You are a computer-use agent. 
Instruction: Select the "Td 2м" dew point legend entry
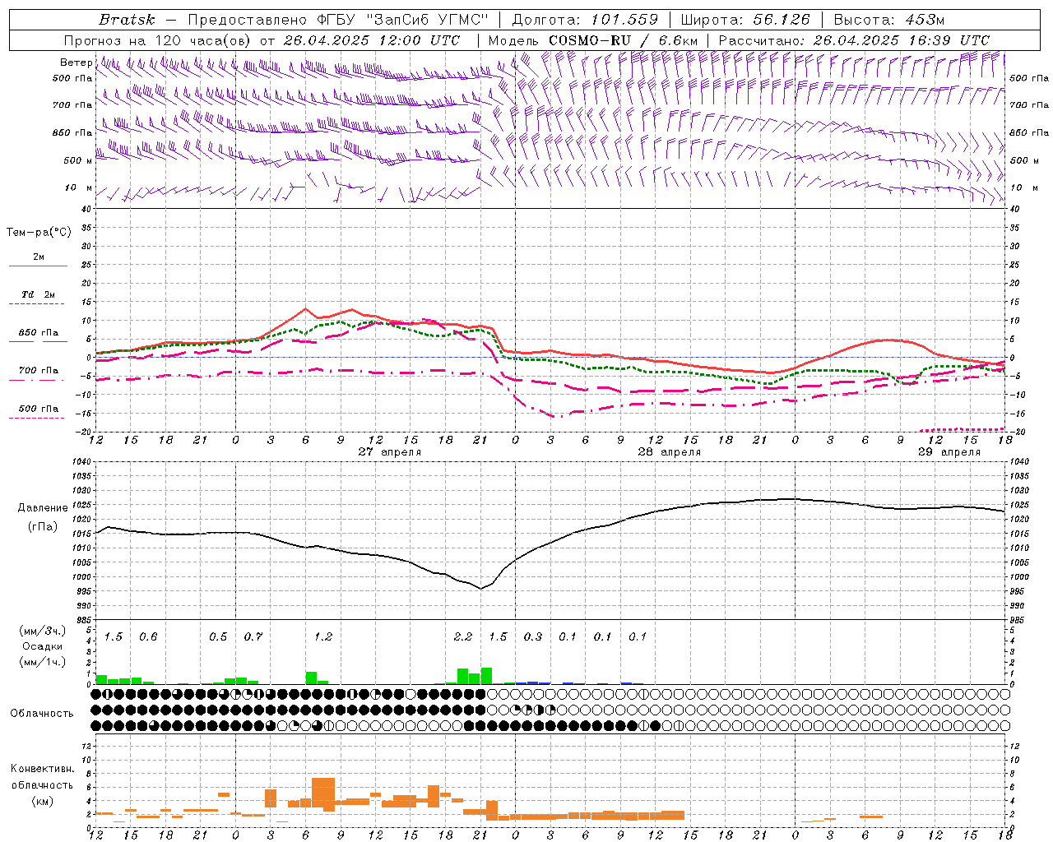coord(39,294)
